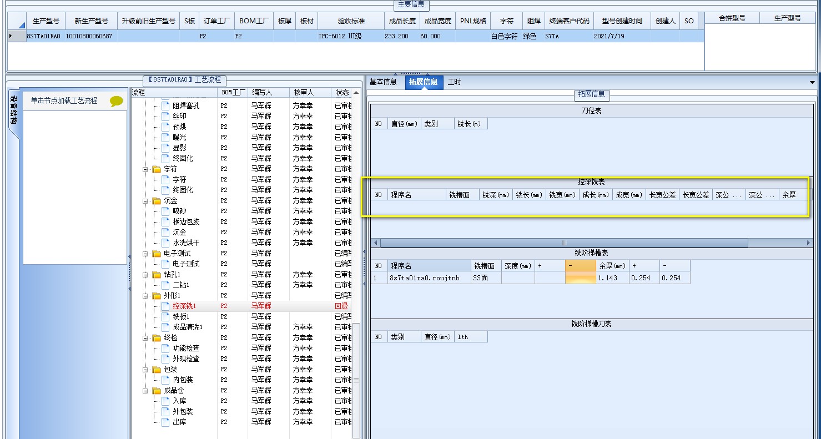Collapse the 沉金 folder node
Image resolution: width=821 pixels, height=439 pixels.
click(x=146, y=200)
